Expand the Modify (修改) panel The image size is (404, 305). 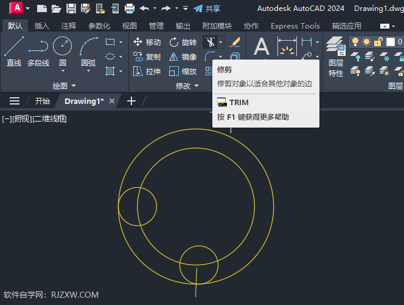187,86
